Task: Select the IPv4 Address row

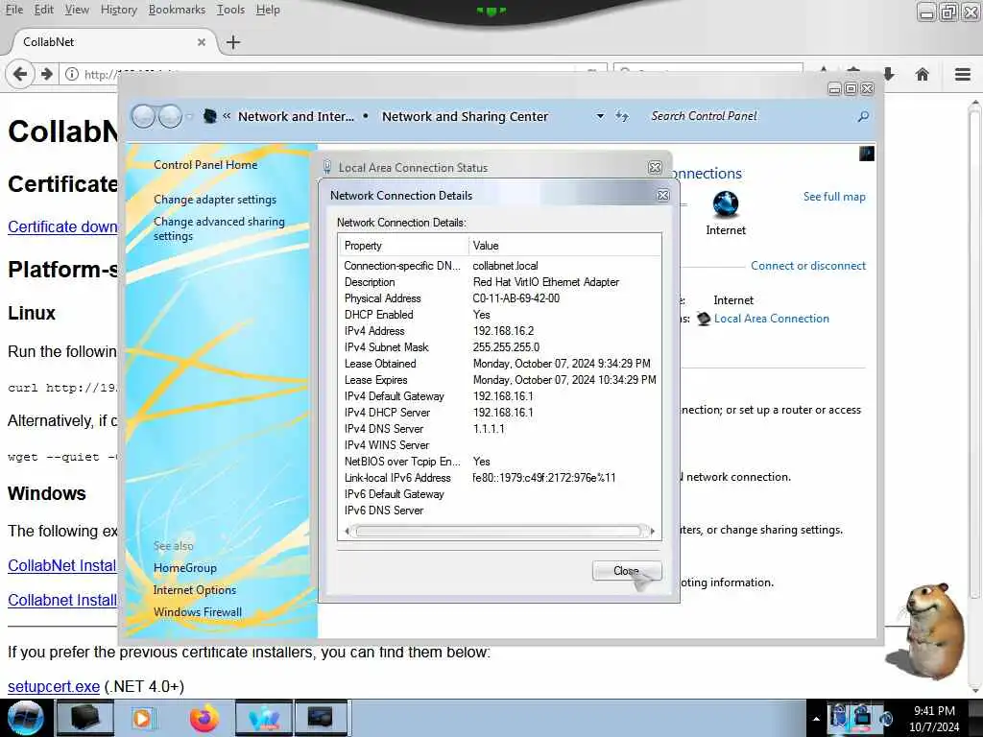Action: [499, 331]
